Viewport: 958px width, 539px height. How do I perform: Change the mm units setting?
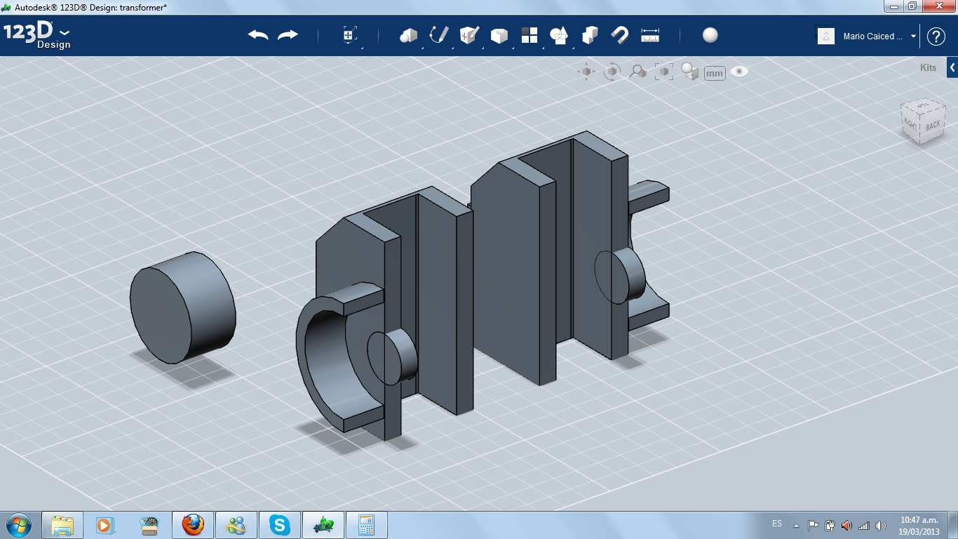(715, 73)
